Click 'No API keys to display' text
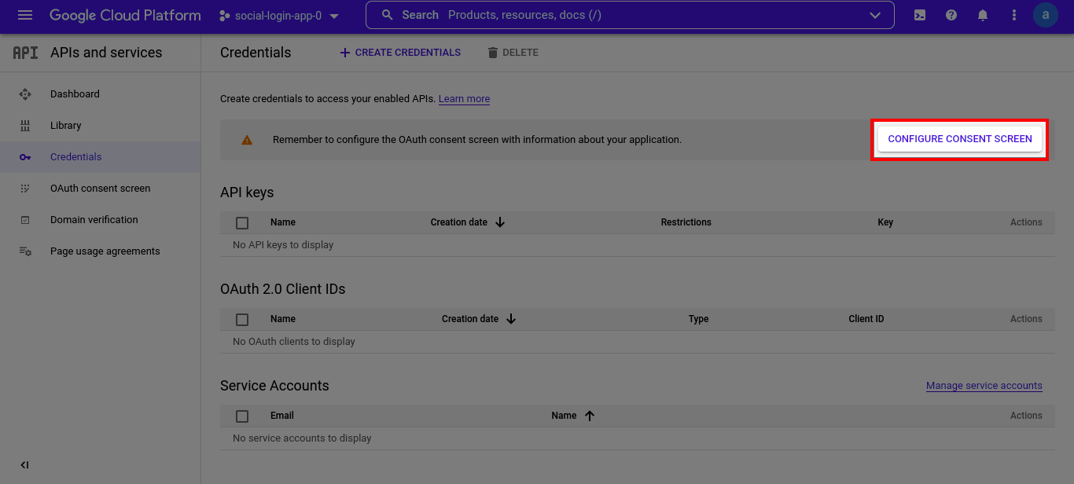 (x=283, y=245)
